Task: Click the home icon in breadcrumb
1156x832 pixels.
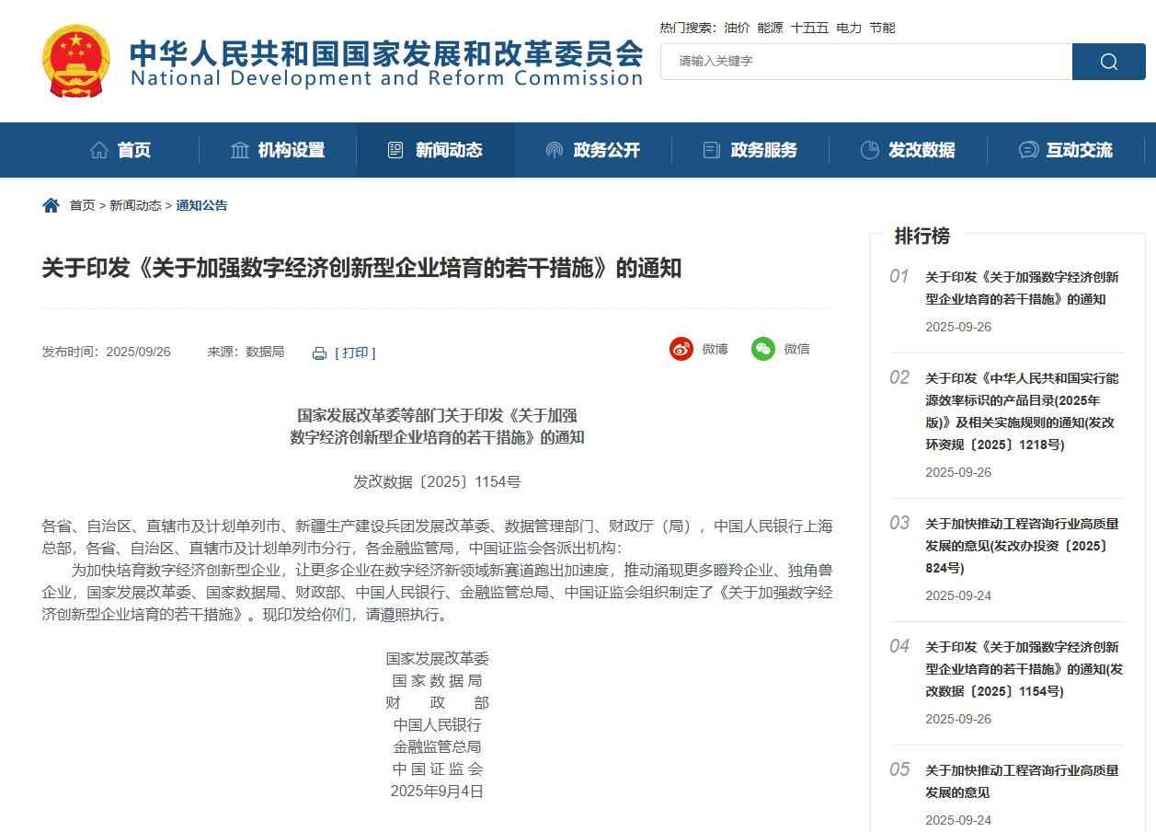Action: tap(52, 205)
